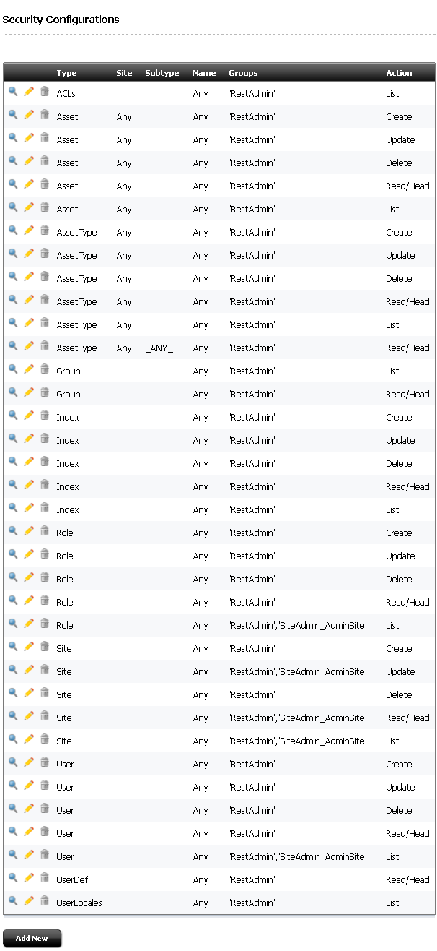Image resolution: width=437 pixels, height=951 pixels.
Task: Delete the UserLocales List row via trash icon
Action: pyautogui.click(x=45, y=901)
